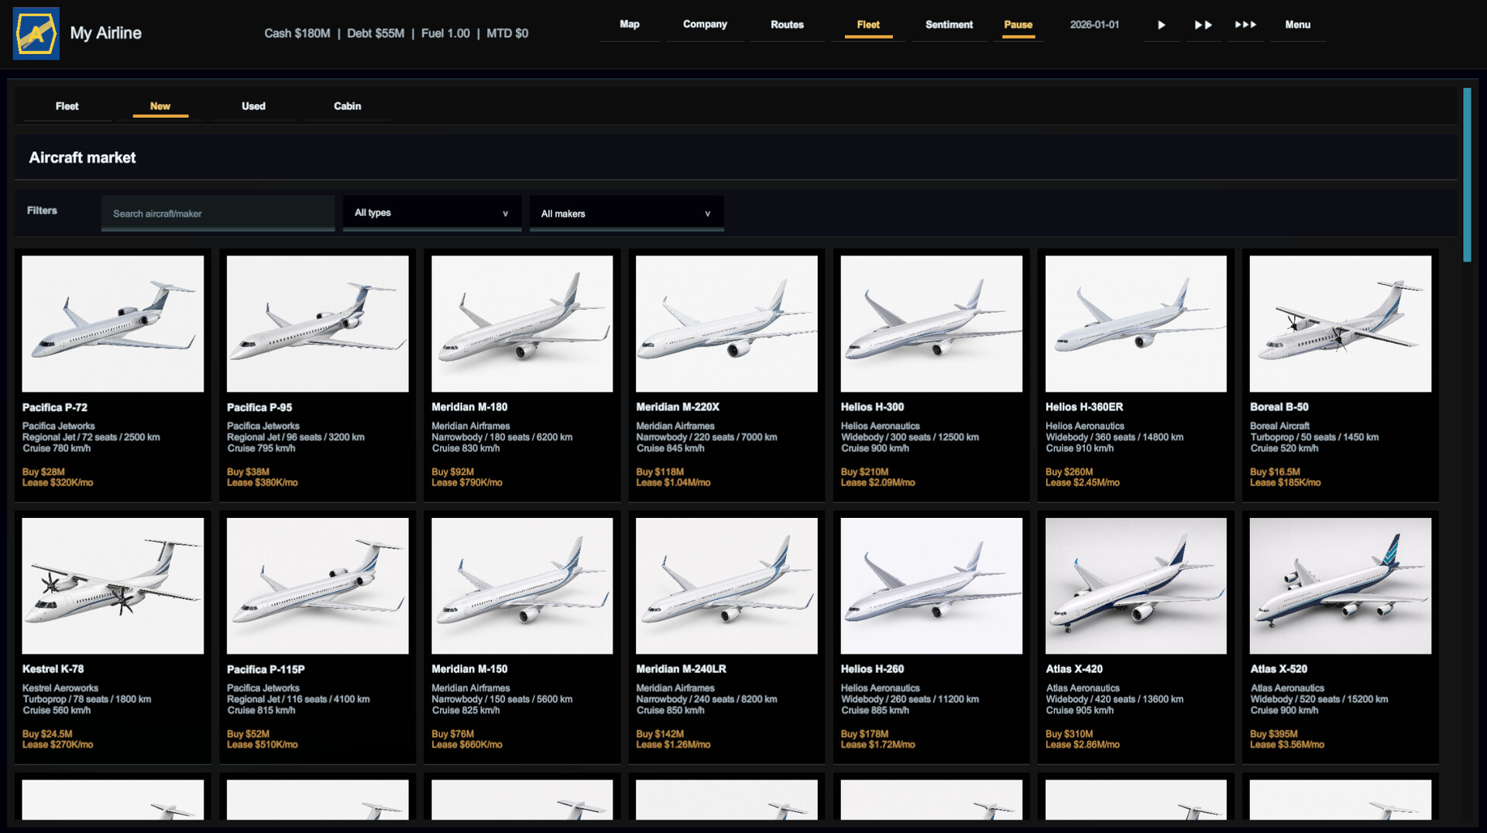This screenshot has width=1487, height=833.
Task: Expand the All types dropdown
Action: [x=431, y=213]
